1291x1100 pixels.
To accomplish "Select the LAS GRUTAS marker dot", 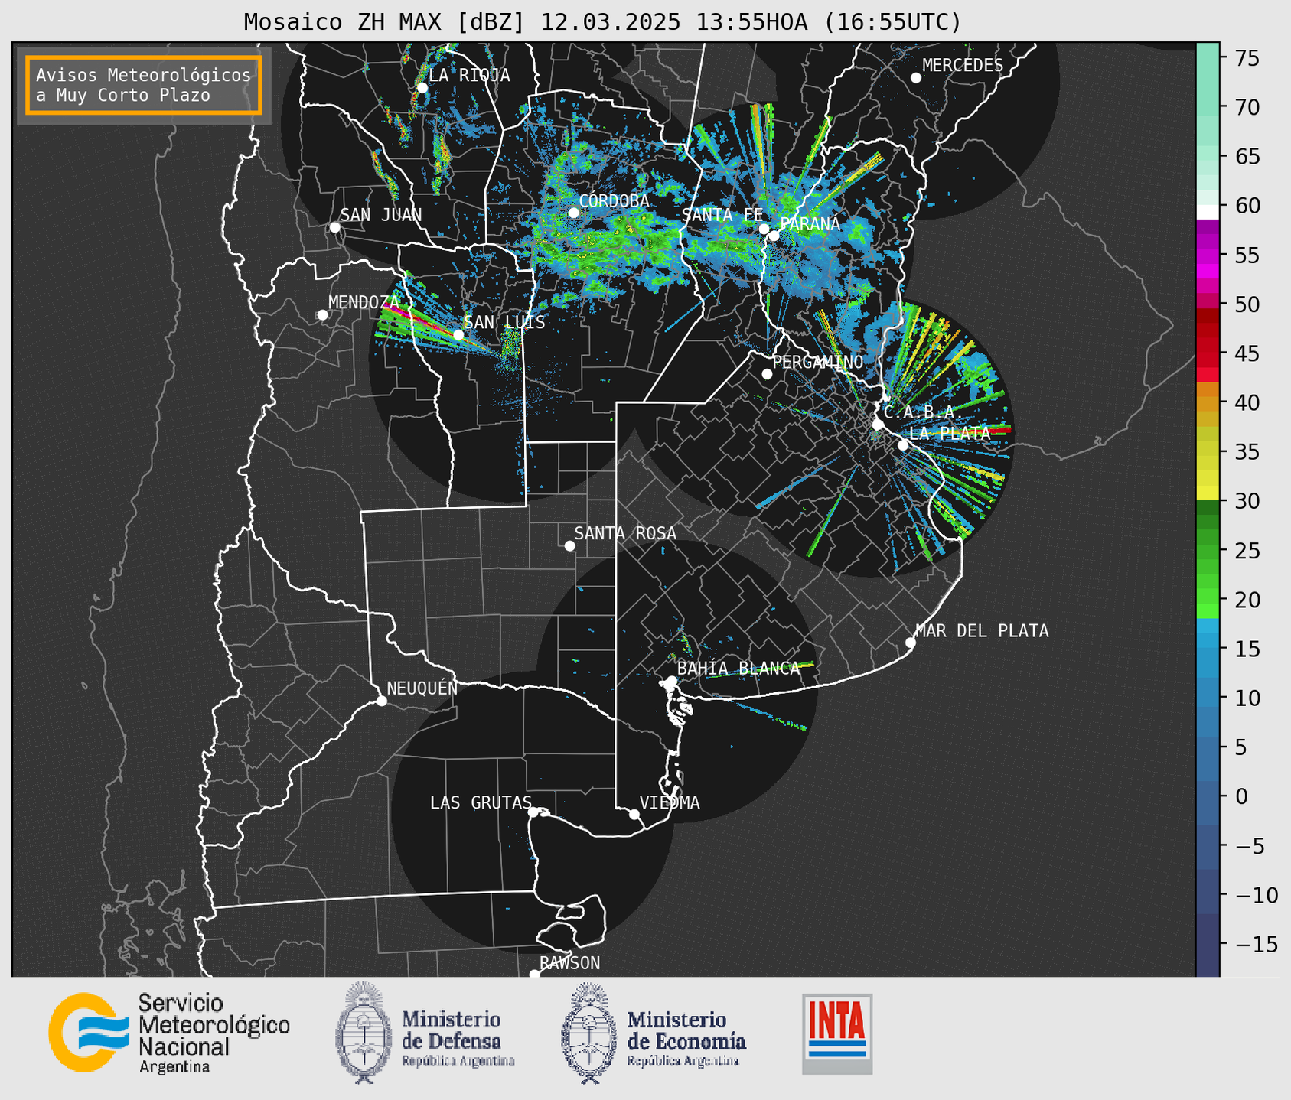I will 533,812.
